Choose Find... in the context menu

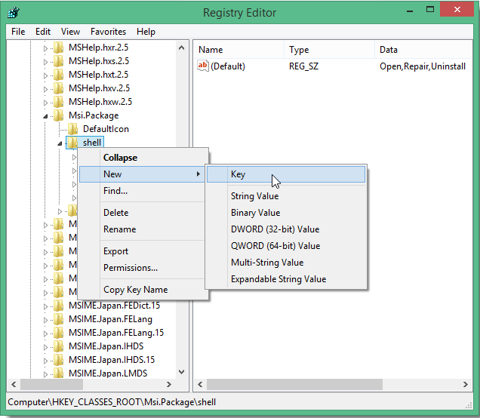click(143, 191)
